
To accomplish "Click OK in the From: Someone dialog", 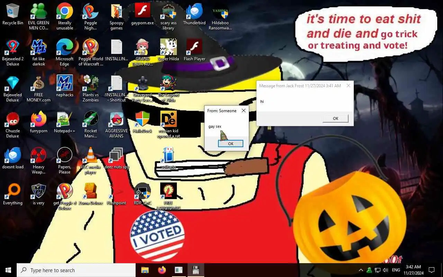I will click(230, 144).
